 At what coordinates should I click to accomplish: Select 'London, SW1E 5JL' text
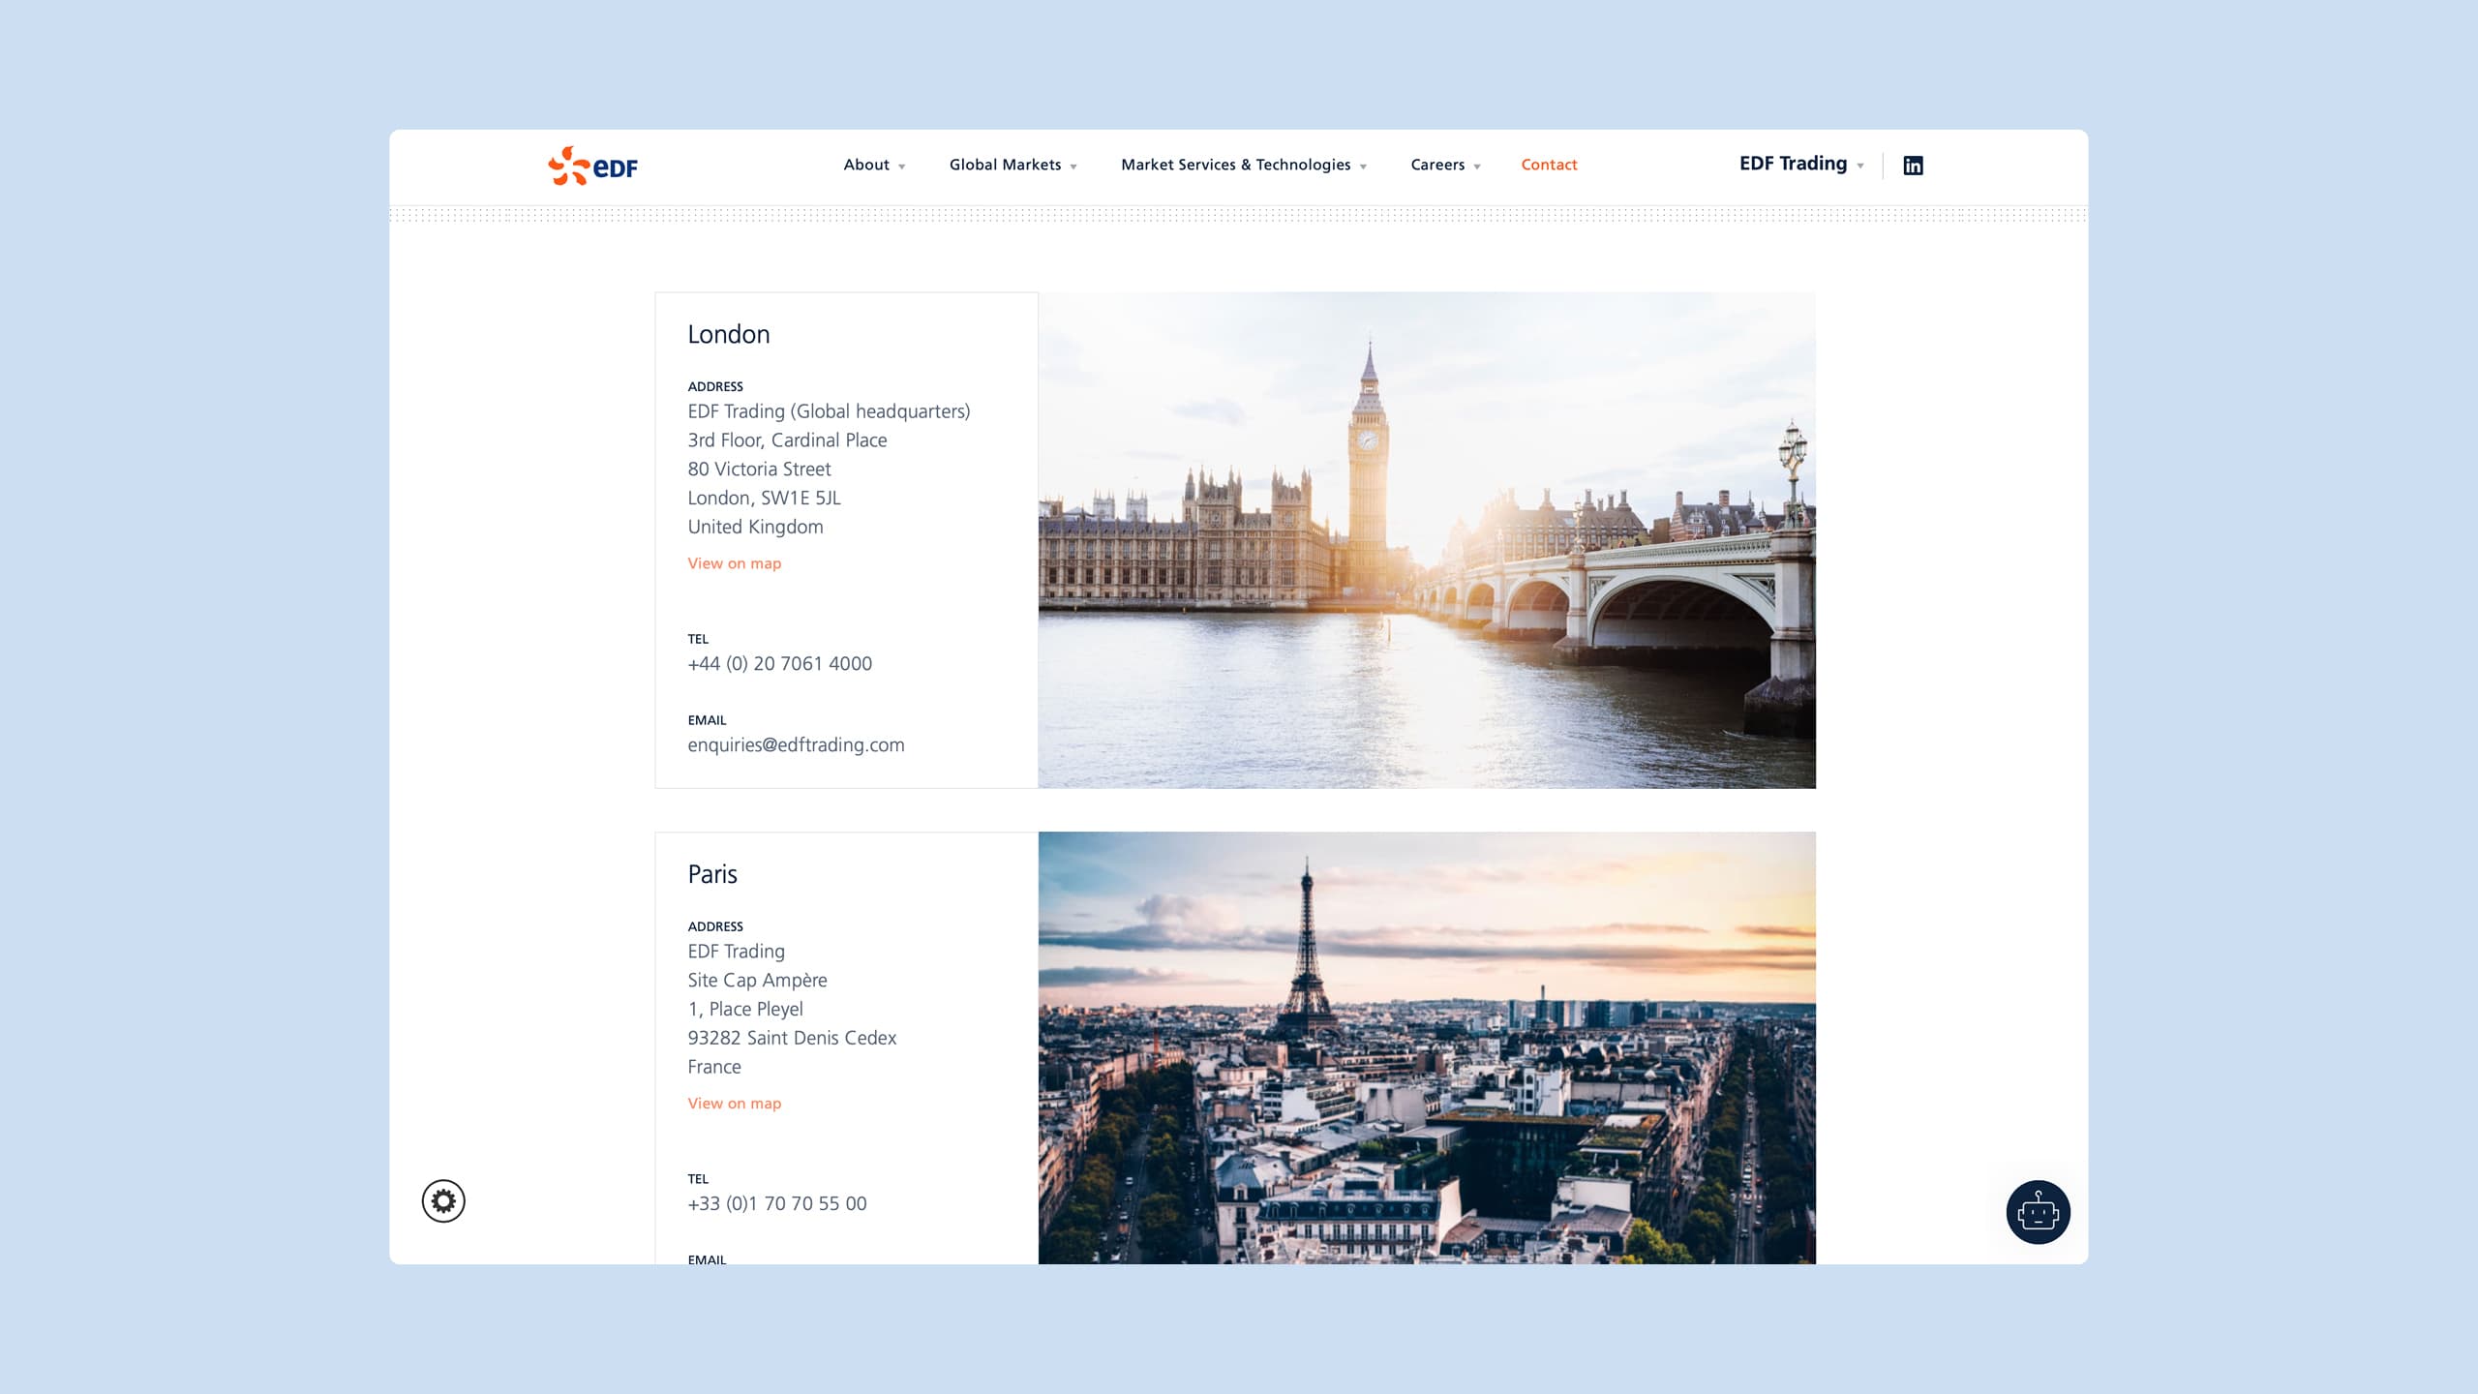[764, 499]
